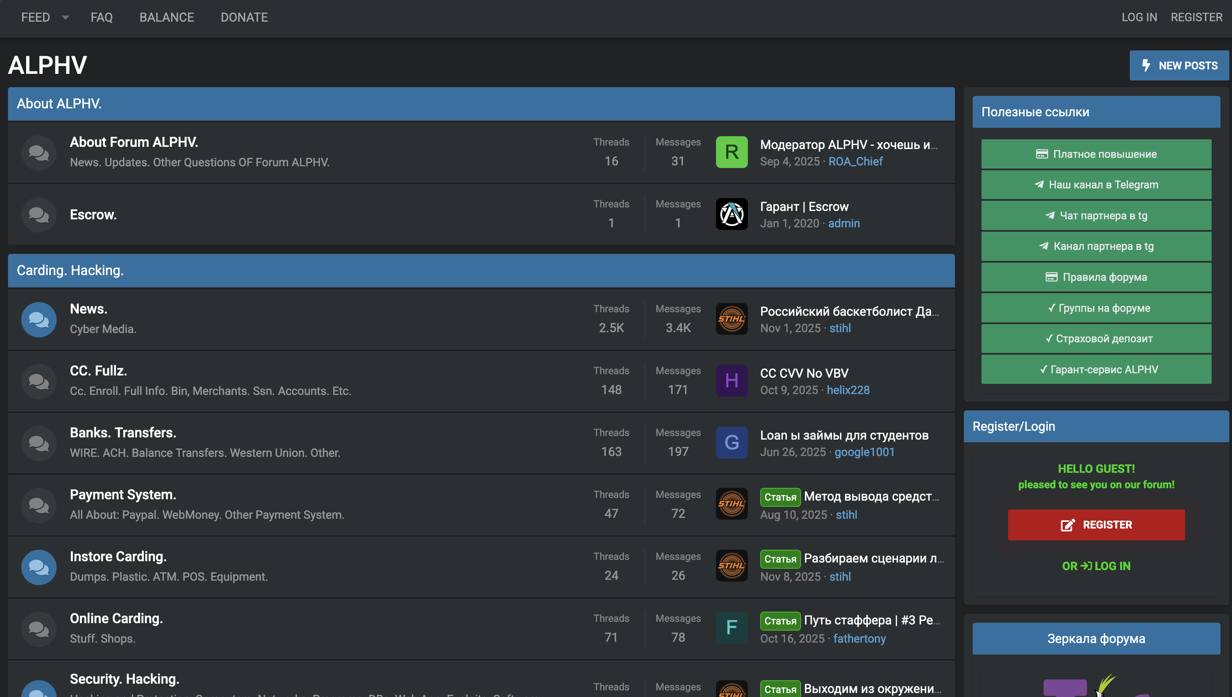Open the FAQ menu item
The width and height of the screenshot is (1232, 697).
click(x=101, y=18)
